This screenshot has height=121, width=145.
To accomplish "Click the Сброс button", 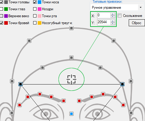I will pyautogui.click(x=137, y=23).
